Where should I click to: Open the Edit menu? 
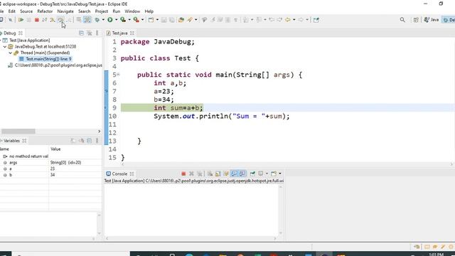(11, 11)
